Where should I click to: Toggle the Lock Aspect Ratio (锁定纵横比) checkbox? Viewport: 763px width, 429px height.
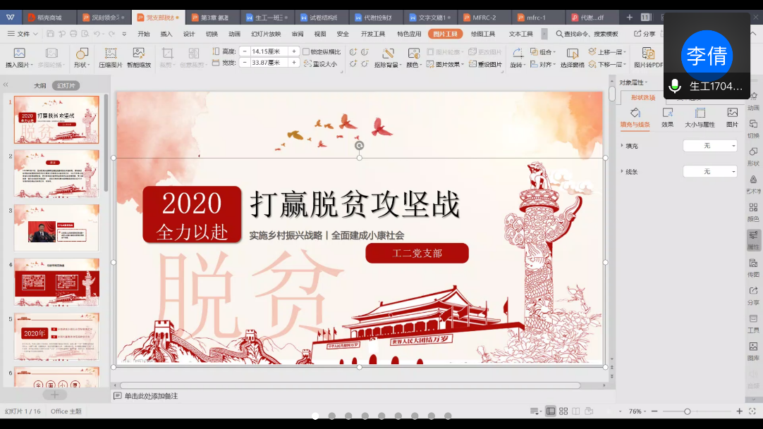tap(306, 51)
